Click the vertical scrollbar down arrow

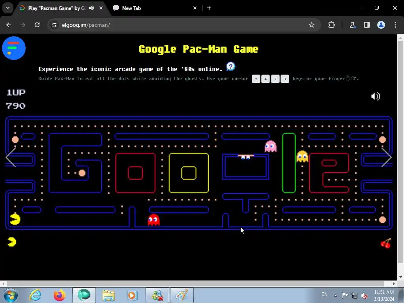tap(400, 277)
